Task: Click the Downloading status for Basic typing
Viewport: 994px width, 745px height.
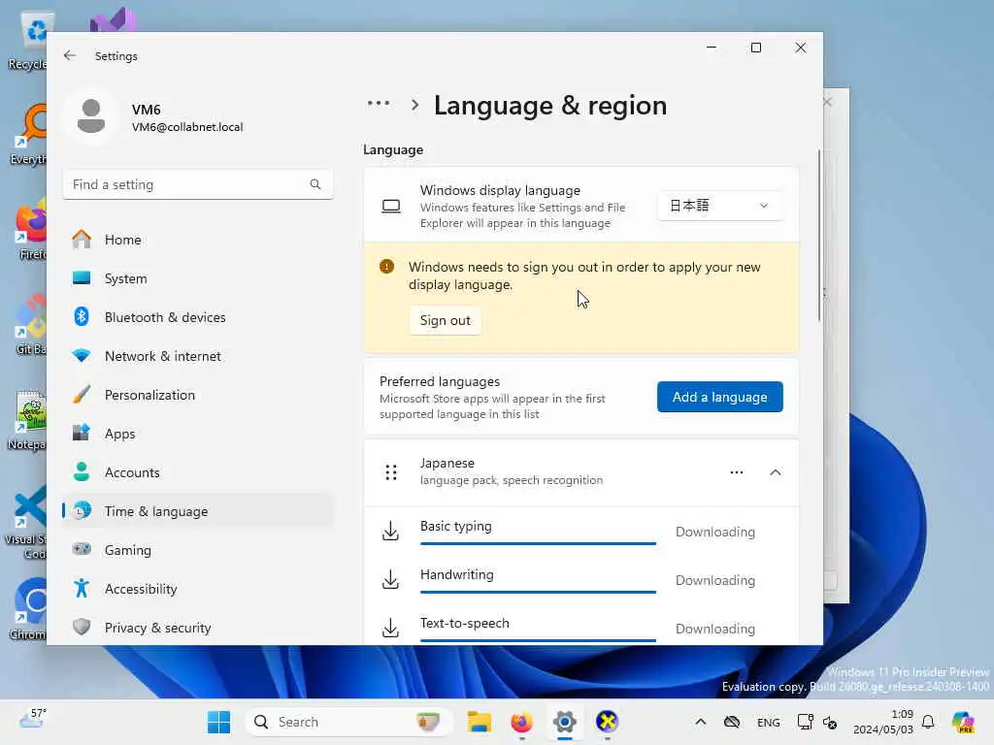Action: click(x=715, y=532)
